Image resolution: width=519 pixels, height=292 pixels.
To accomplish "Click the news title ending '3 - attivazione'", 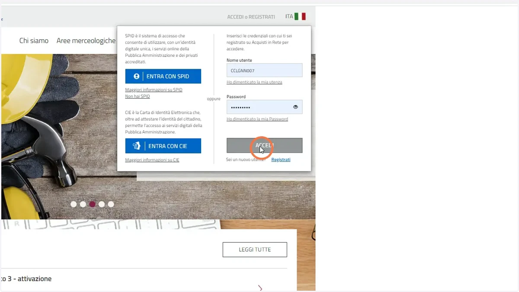I will point(26,279).
